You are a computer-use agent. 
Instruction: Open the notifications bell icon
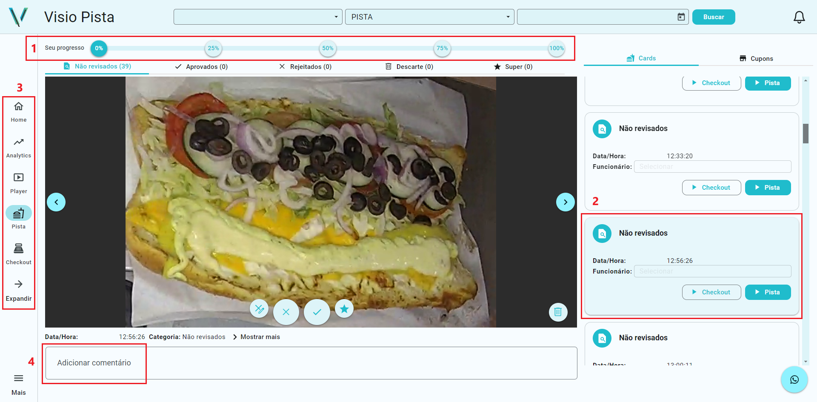[x=799, y=17]
